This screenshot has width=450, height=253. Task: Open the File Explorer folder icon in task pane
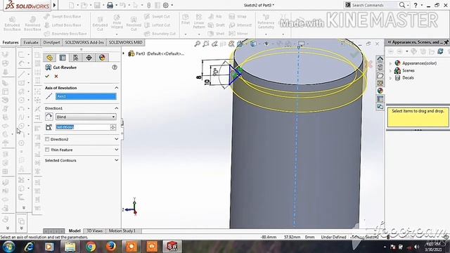tap(380, 75)
